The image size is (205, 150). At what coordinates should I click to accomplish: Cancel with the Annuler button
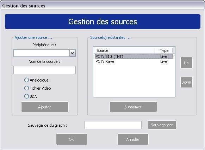pyautogui.click(x=133, y=139)
